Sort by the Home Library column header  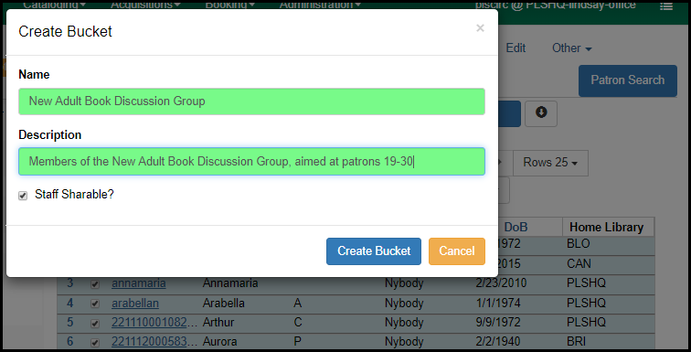pos(606,228)
